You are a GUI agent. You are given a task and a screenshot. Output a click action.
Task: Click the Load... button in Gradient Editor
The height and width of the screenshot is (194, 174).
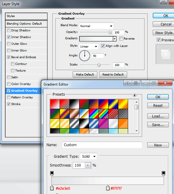click(158, 116)
